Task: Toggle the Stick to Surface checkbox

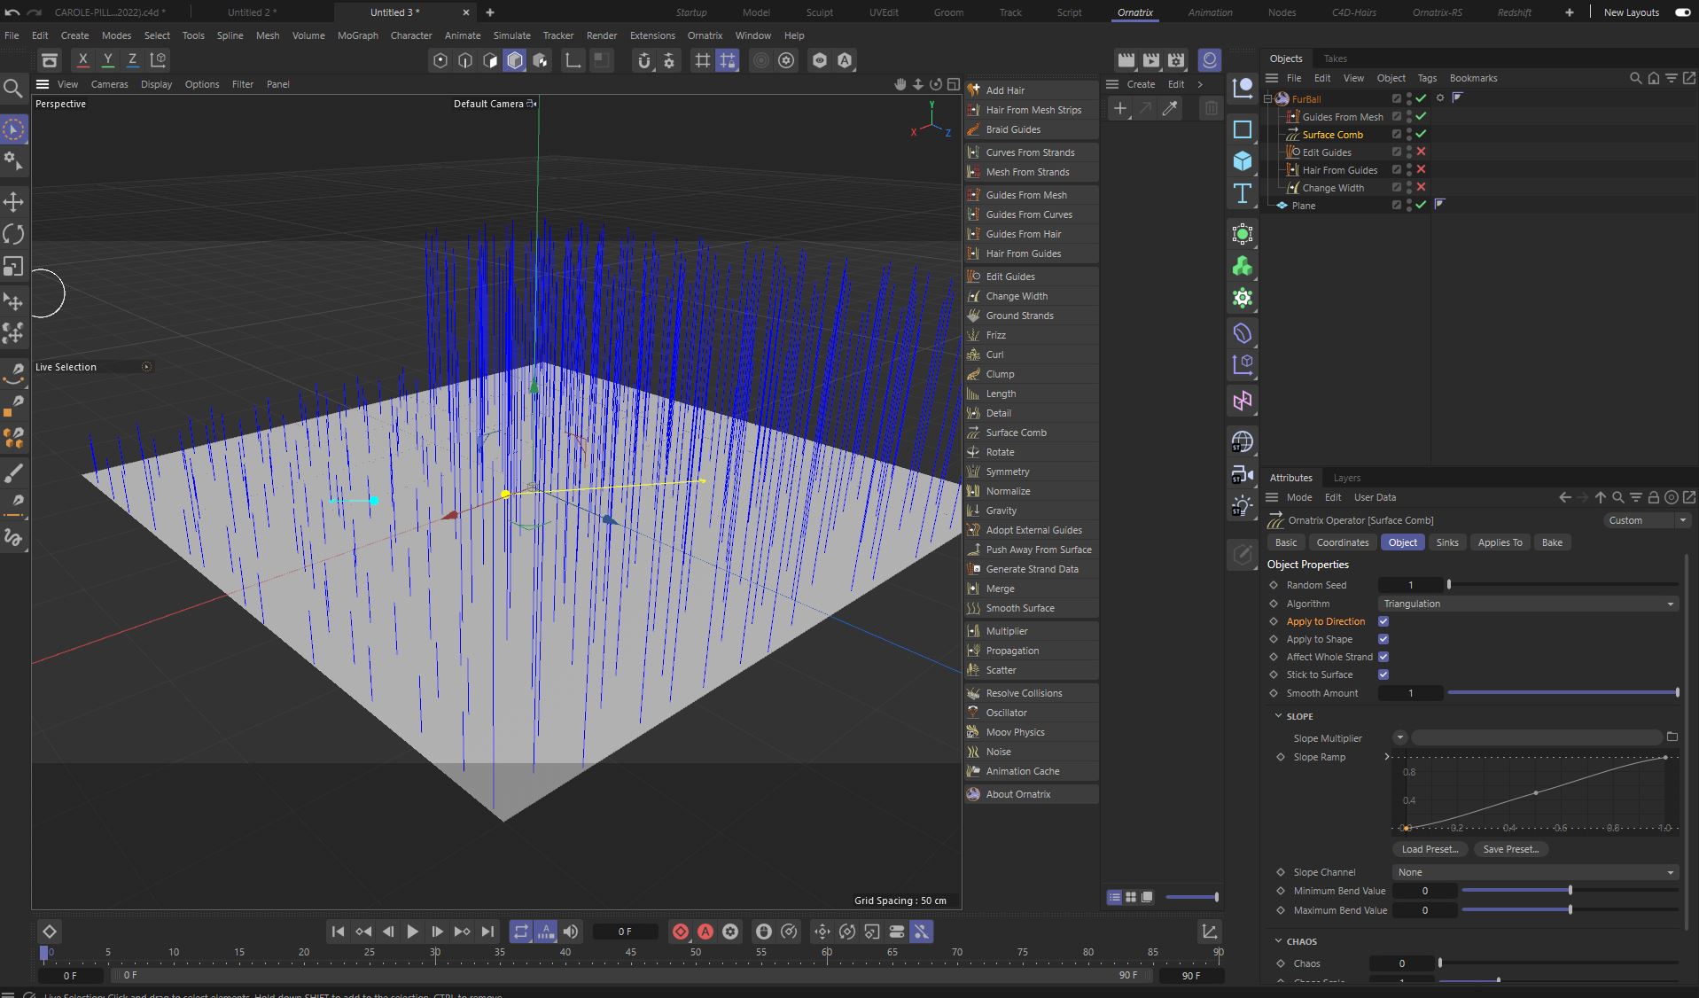Action: click(x=1383, y=674)
